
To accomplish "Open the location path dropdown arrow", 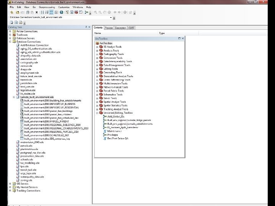I will point(111,18).
